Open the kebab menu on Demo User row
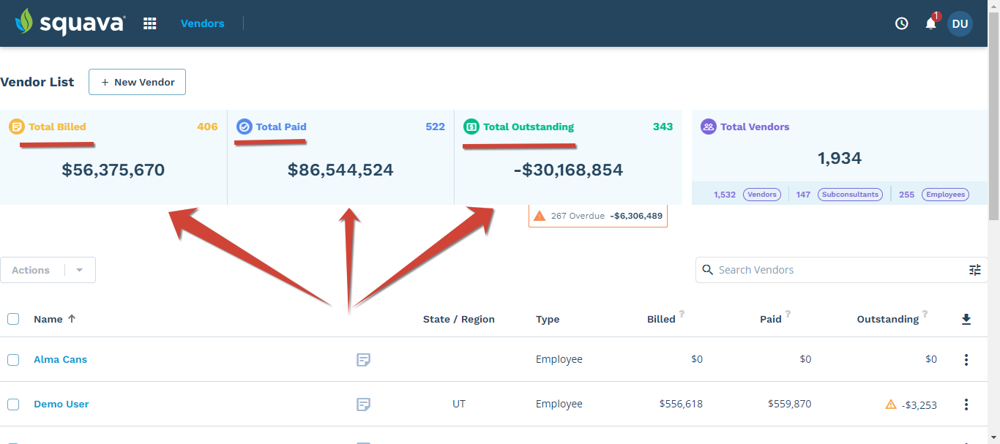Screen dimensions: 1000x444 966,404
